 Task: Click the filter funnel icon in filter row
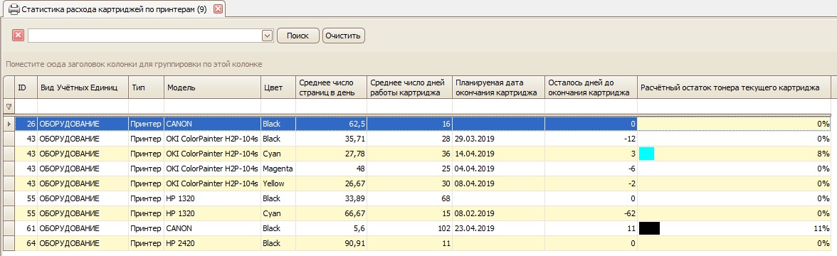pos(9,107)
